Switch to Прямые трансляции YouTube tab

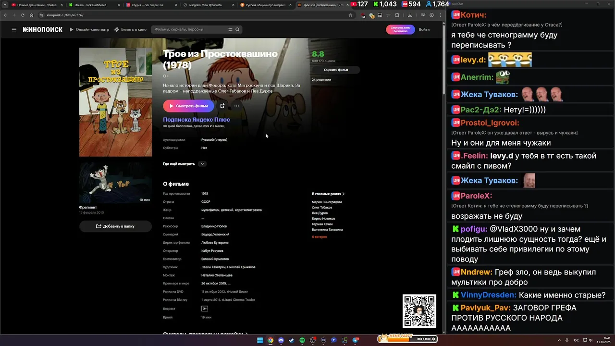(37, 4)
